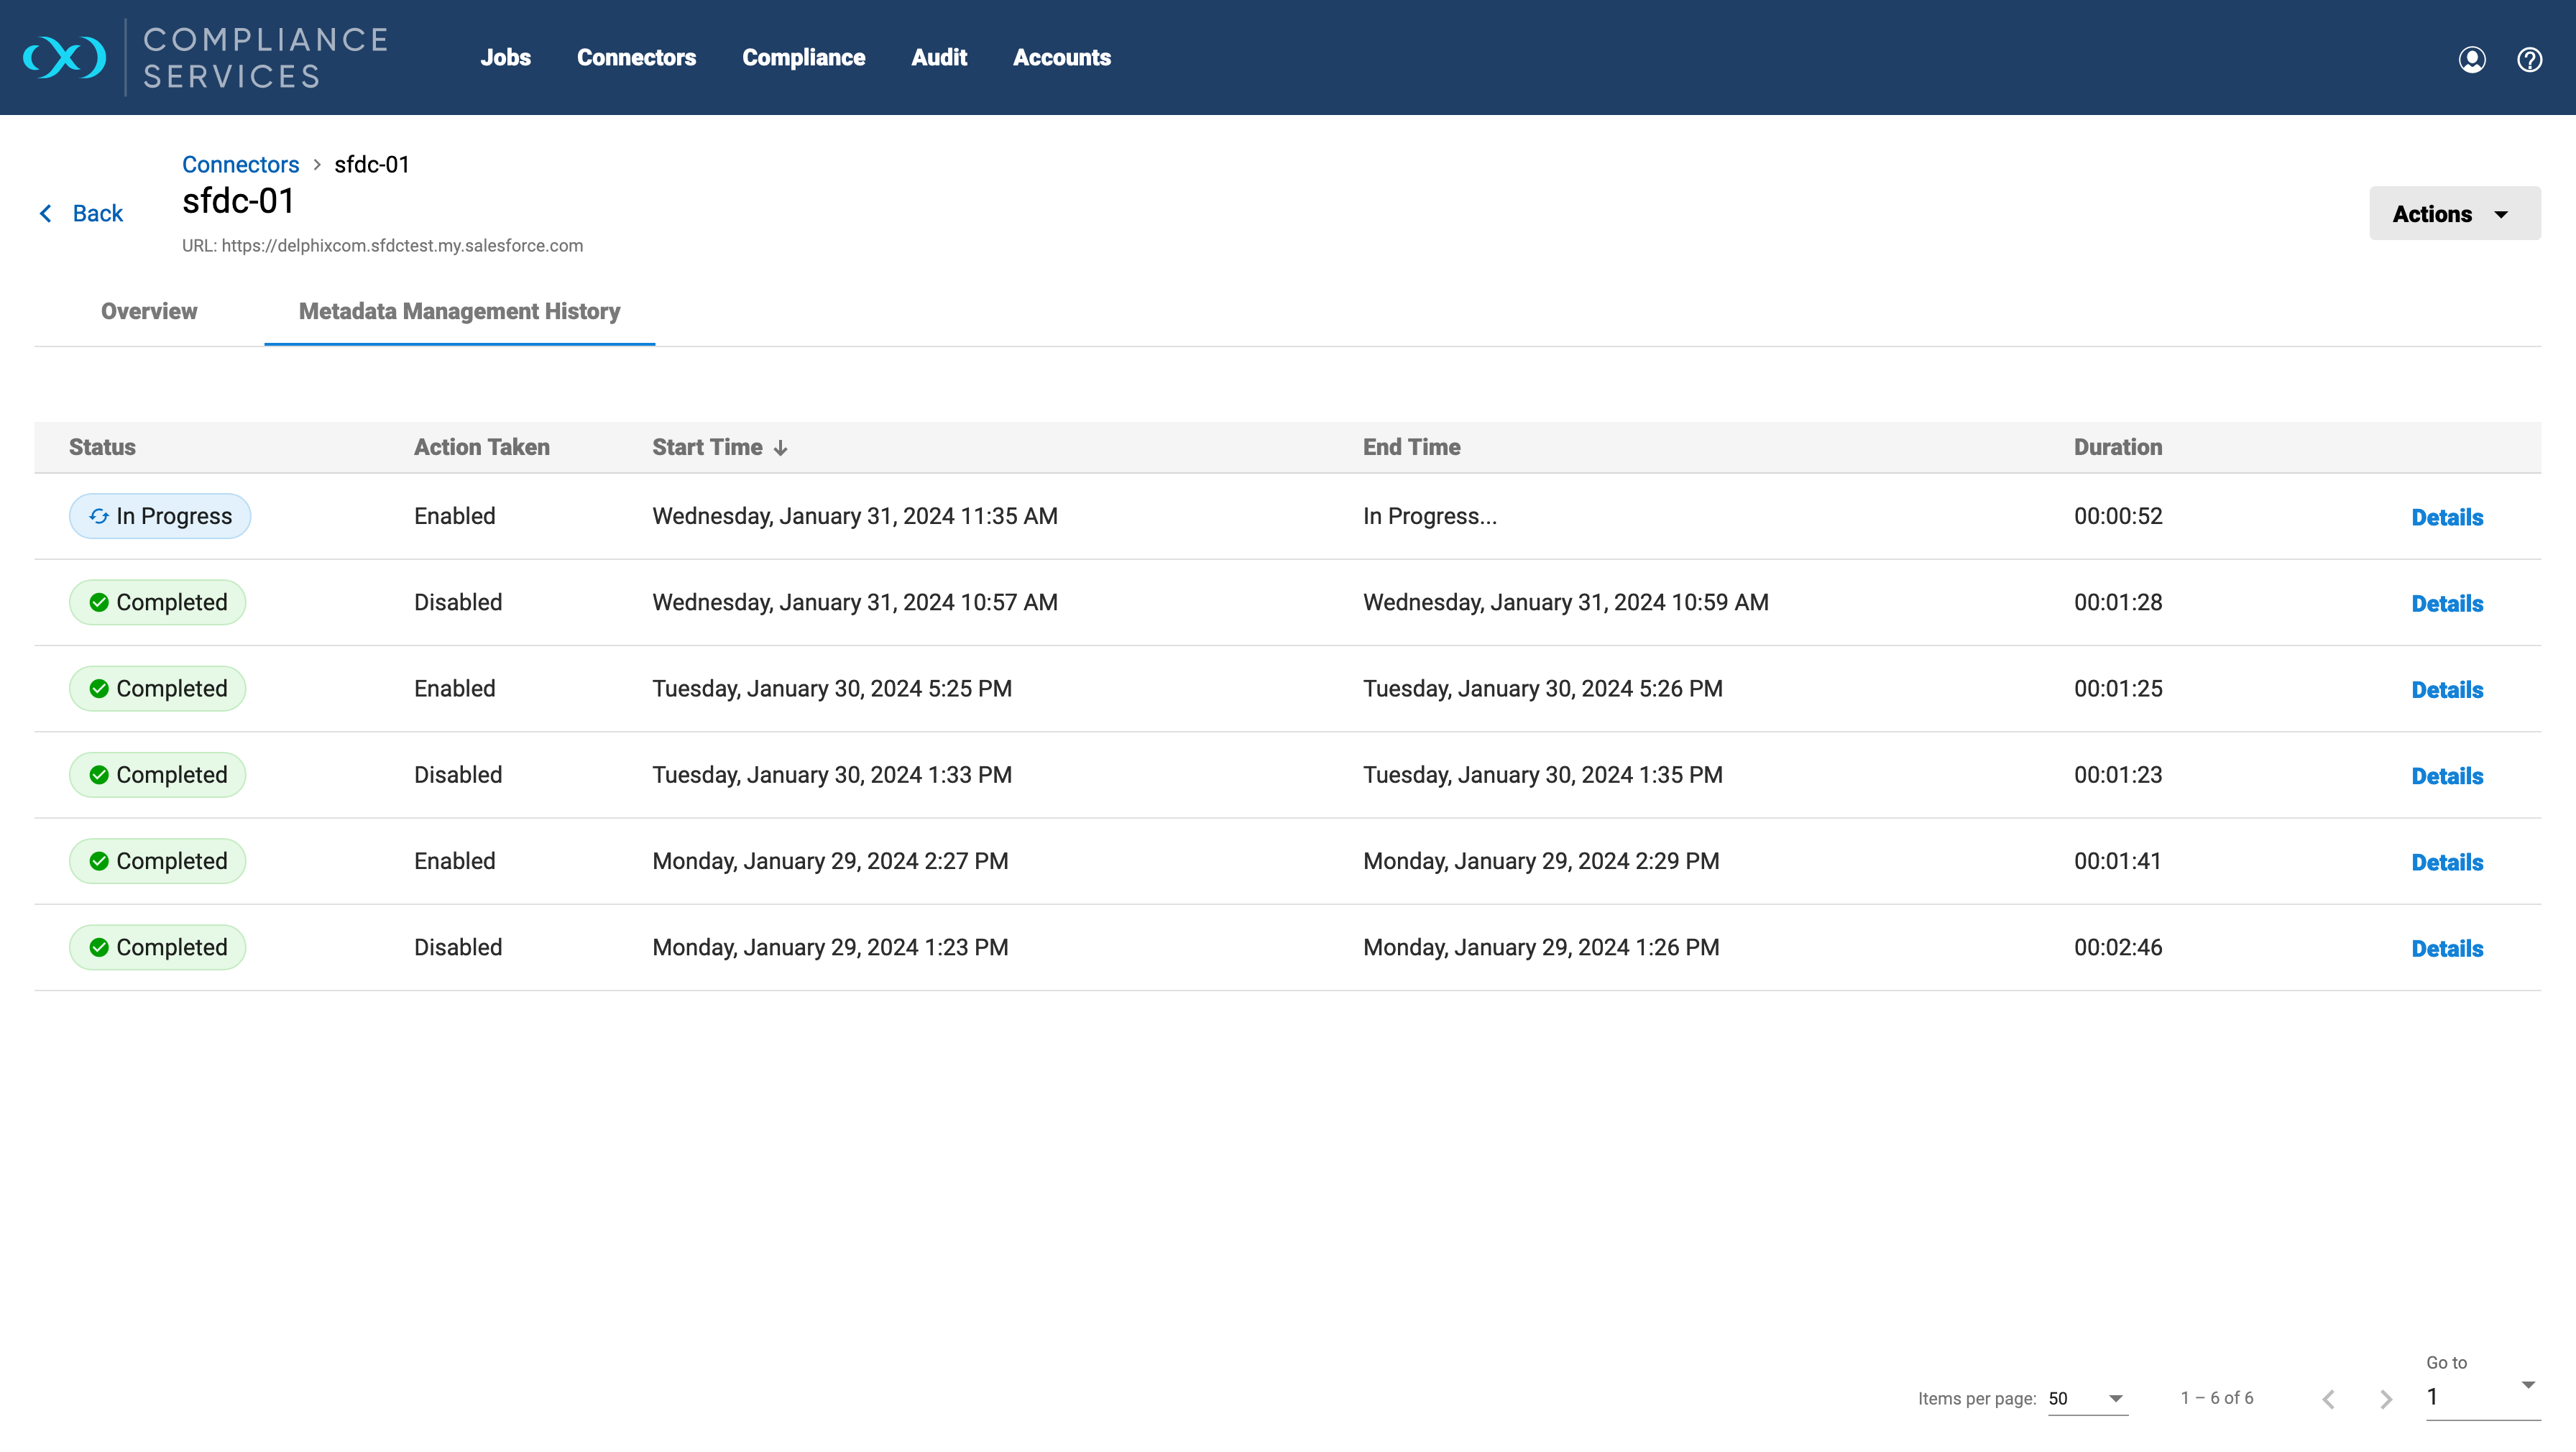Click Completed badge for 1:33 PM row
Image resolution: width=2576 pixels, height=1452 pixels.
[x=157, y=775]
